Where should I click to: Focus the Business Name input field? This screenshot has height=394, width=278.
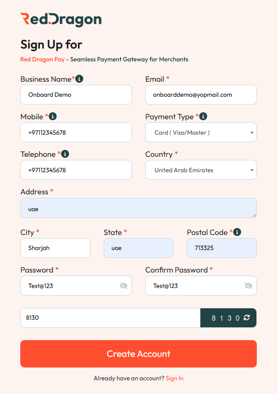[x=76, y=95]
